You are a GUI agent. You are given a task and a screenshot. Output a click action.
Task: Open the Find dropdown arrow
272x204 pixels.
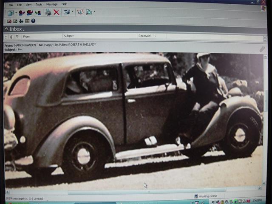tap(94, 12)
